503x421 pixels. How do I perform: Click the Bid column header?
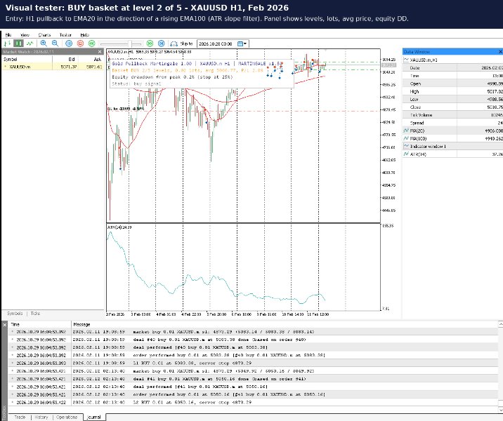[x=65, y=59]
